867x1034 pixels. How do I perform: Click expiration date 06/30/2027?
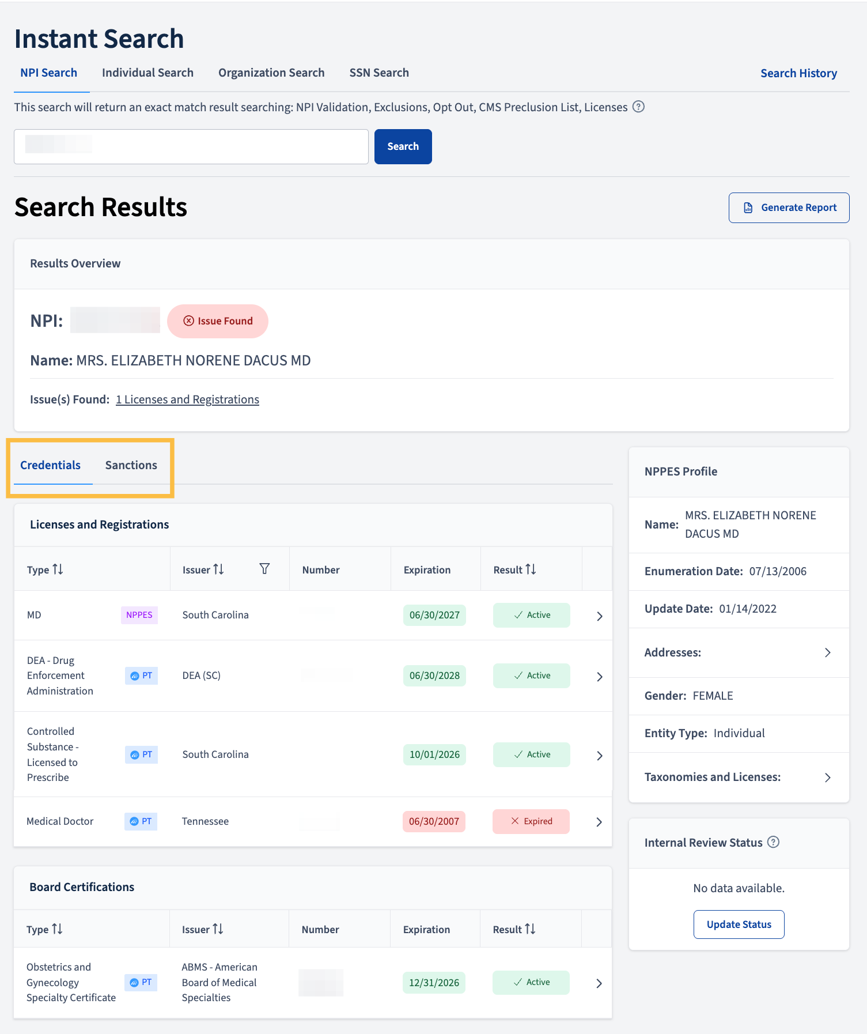434,615
